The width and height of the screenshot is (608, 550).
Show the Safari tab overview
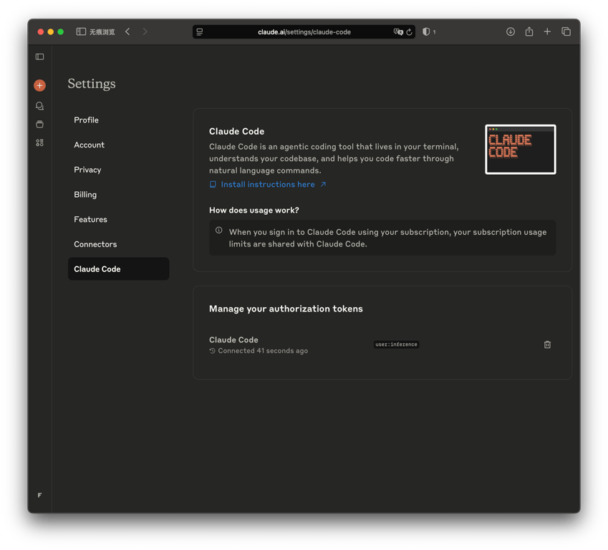[x=566, y=32]
